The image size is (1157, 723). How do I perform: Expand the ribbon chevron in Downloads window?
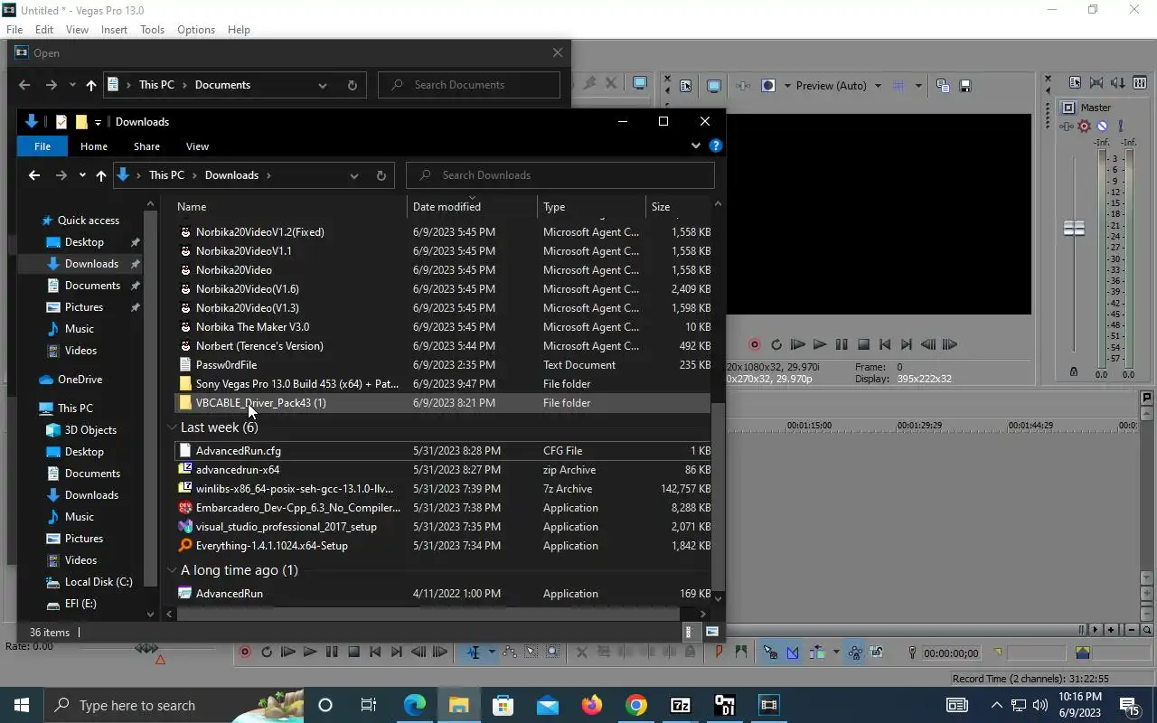pyautogui.click(x=695, y=146)
